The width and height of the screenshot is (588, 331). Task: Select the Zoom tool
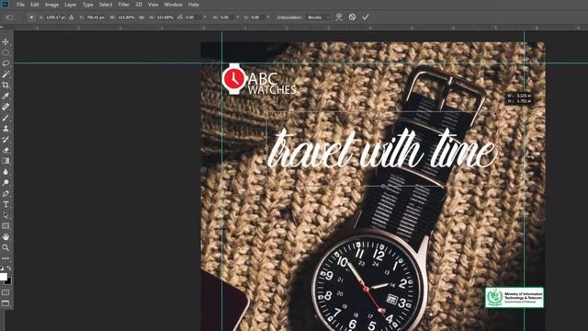coord(6,247)
